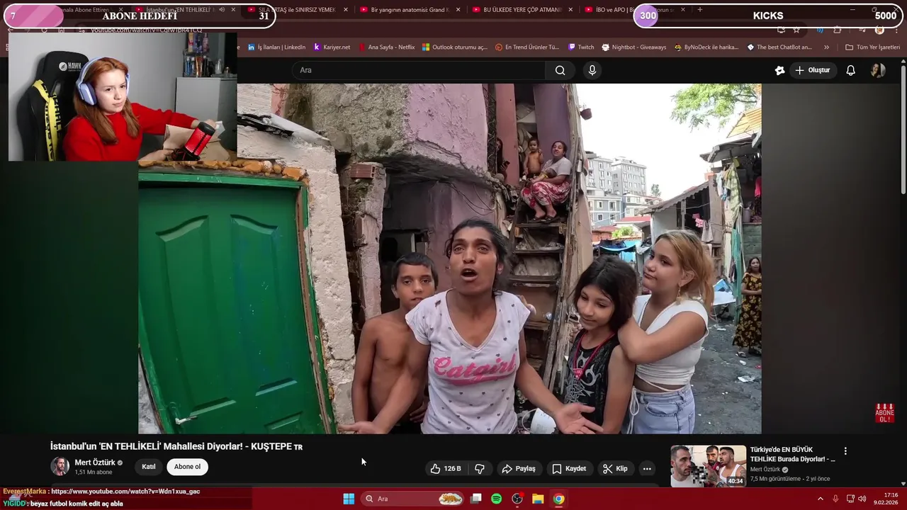Click the Windows taskbar search box

pyautogui.click(x=413, y=499)
